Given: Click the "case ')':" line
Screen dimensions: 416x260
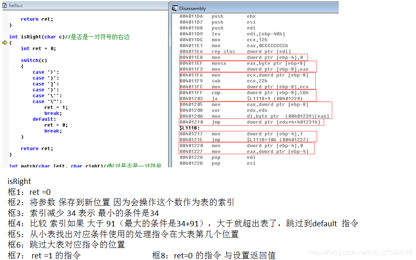Looking at the screenshot, I should (46, 78).
